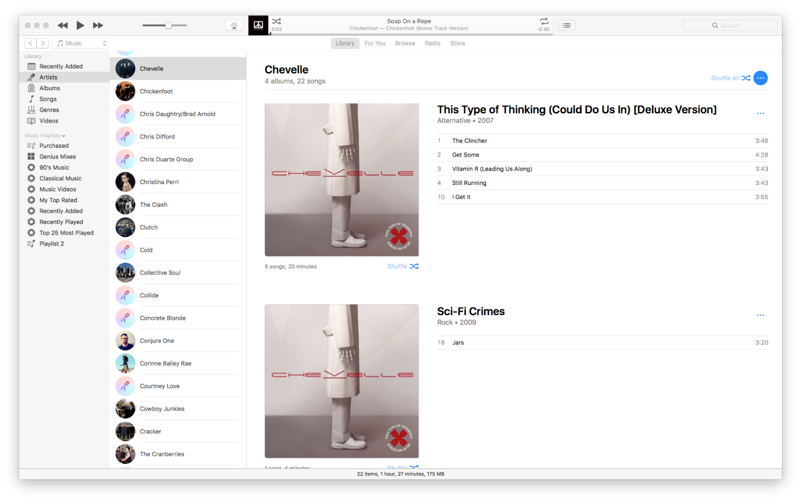
Task: Switch to the Library tab
Action: coord(345,43)
